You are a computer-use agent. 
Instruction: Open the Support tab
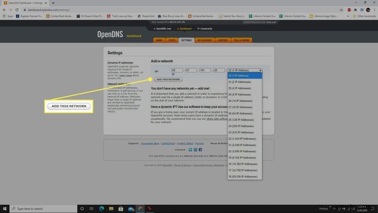pos(223,40)
